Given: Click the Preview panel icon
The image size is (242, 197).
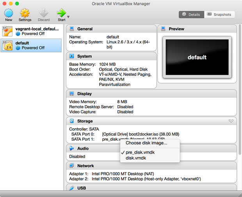Looking at the screenshot, I should click(163, 29).
